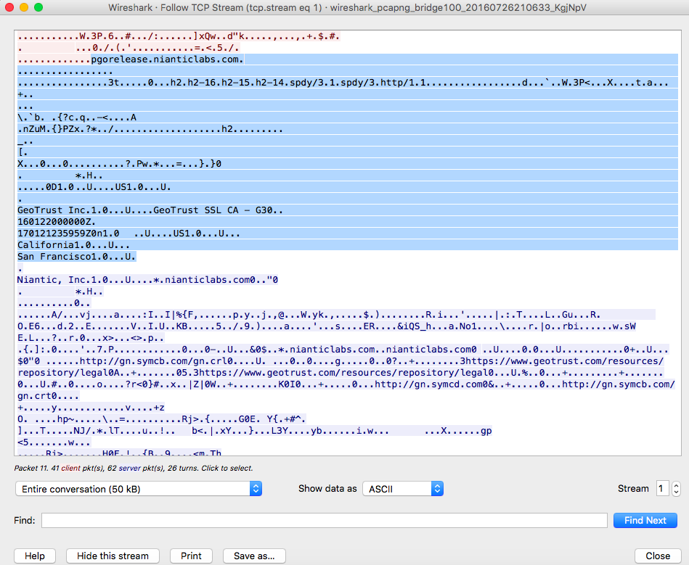Click line starting with repository/legal0A
Image resolution: width=689 pixels, height=565 pixels.
tap(340, 373)
